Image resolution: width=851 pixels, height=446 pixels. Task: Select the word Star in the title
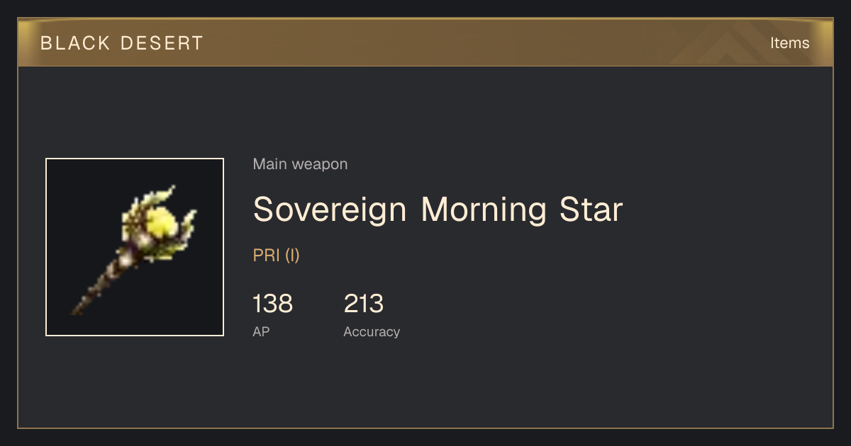point(591,210)
